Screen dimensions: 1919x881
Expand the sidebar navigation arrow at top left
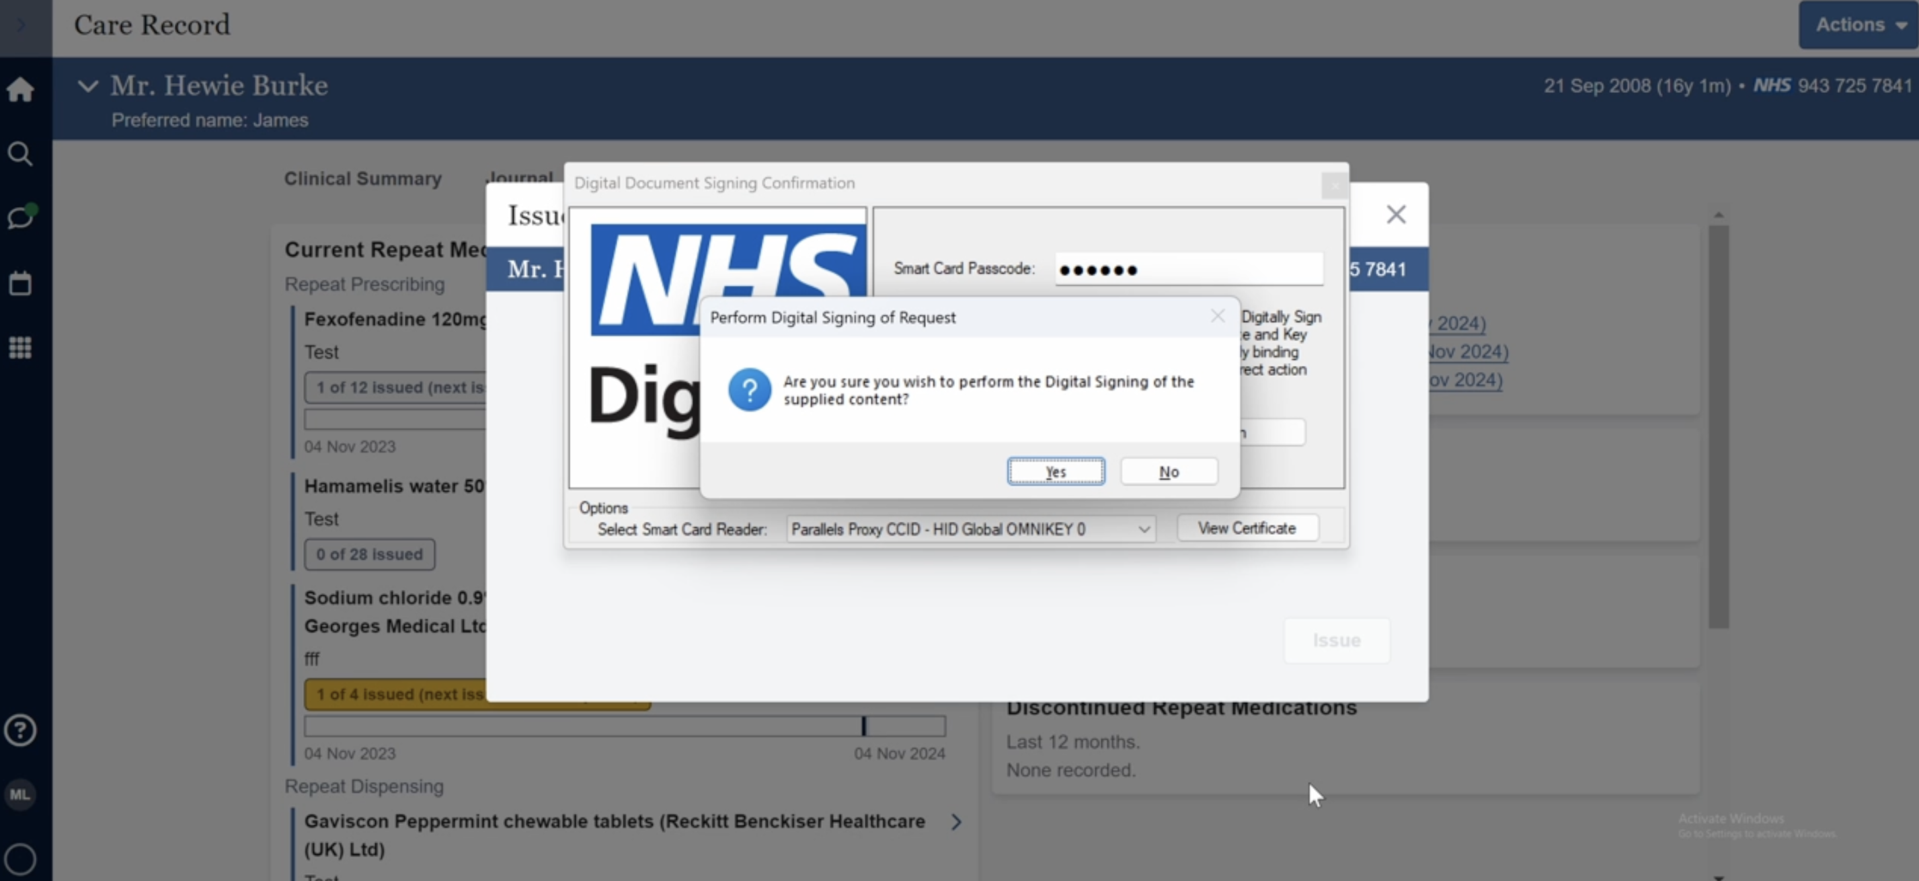[x=21, y=25]
